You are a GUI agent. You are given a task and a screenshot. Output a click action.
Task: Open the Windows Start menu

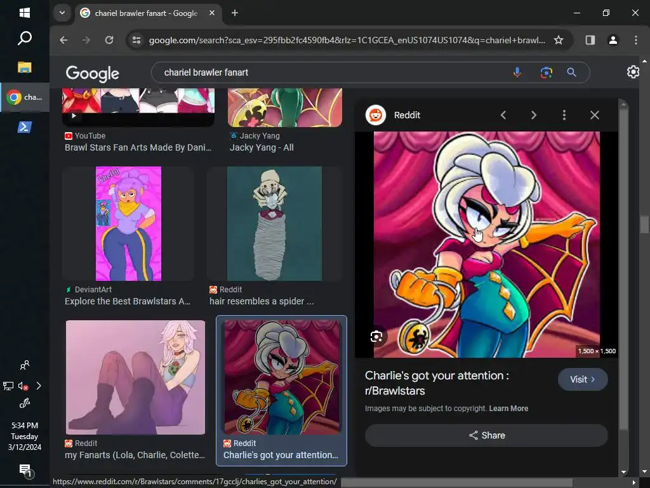[25, 13]
